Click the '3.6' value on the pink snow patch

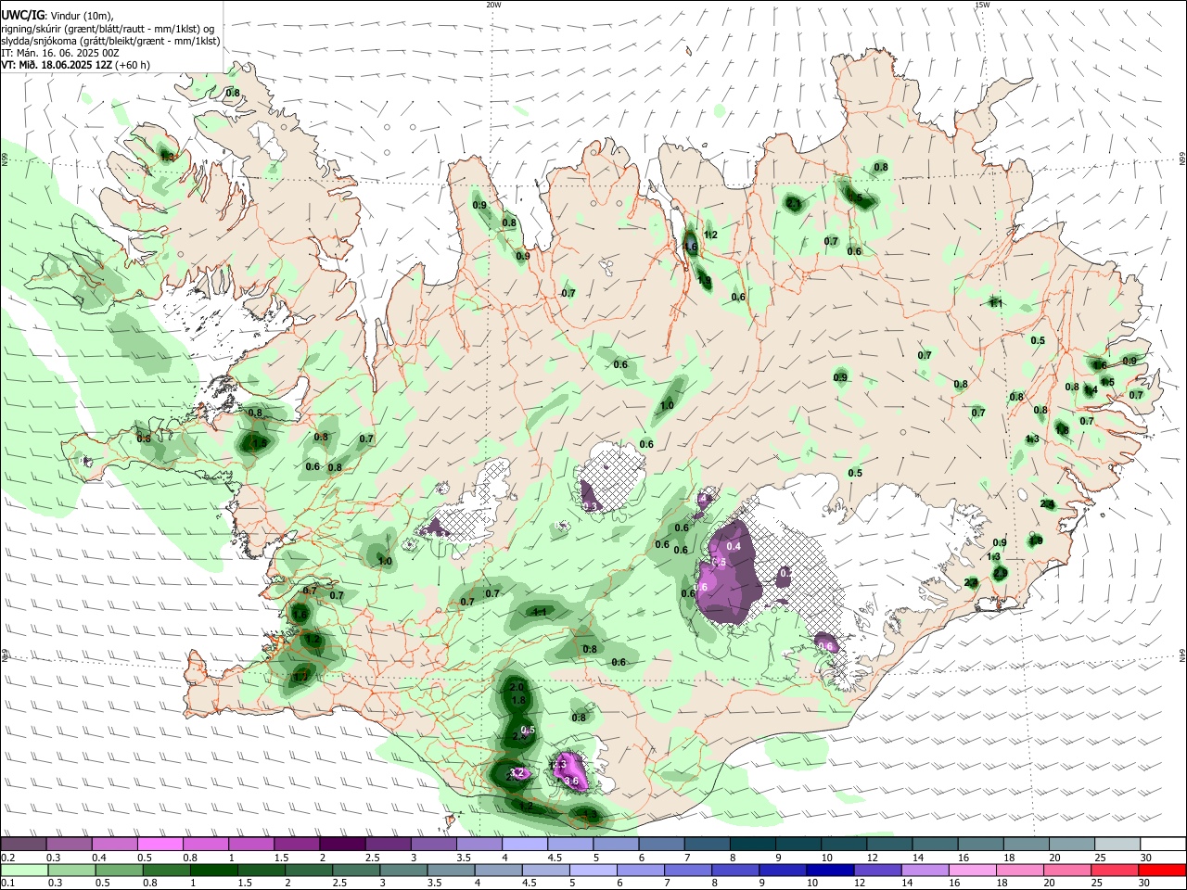click(571, 782)
